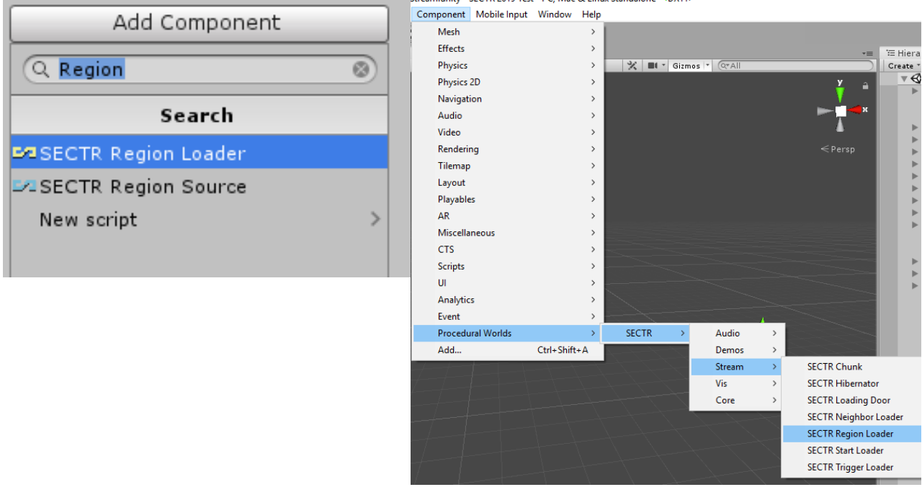Click the Hierarchy panel list icon
The image size is (922, 487).
889,53
